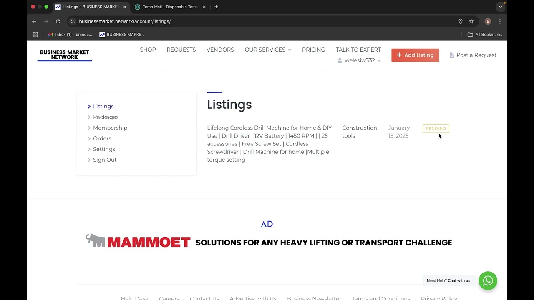Click the January 15, 2025 date
Image resolution: width=534 pixels, height=300 pixels.
[x=399, y=132]
